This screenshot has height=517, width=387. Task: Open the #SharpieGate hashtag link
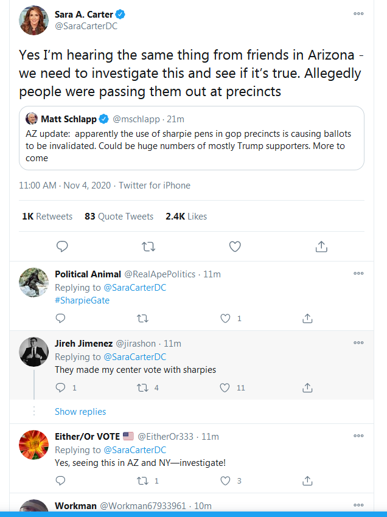pos(82,300)
